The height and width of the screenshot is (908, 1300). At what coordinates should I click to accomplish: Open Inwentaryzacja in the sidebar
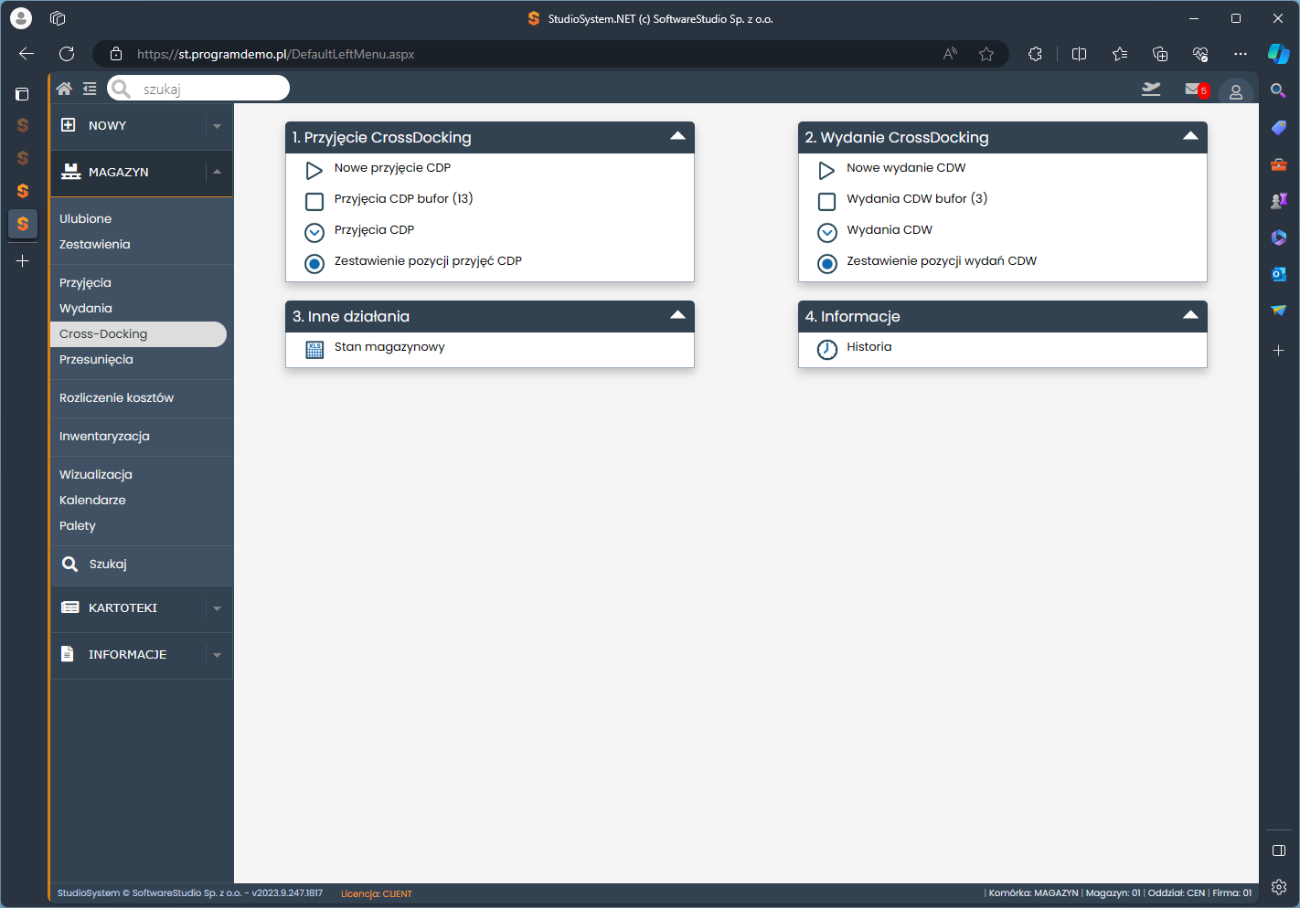point(104,437)
